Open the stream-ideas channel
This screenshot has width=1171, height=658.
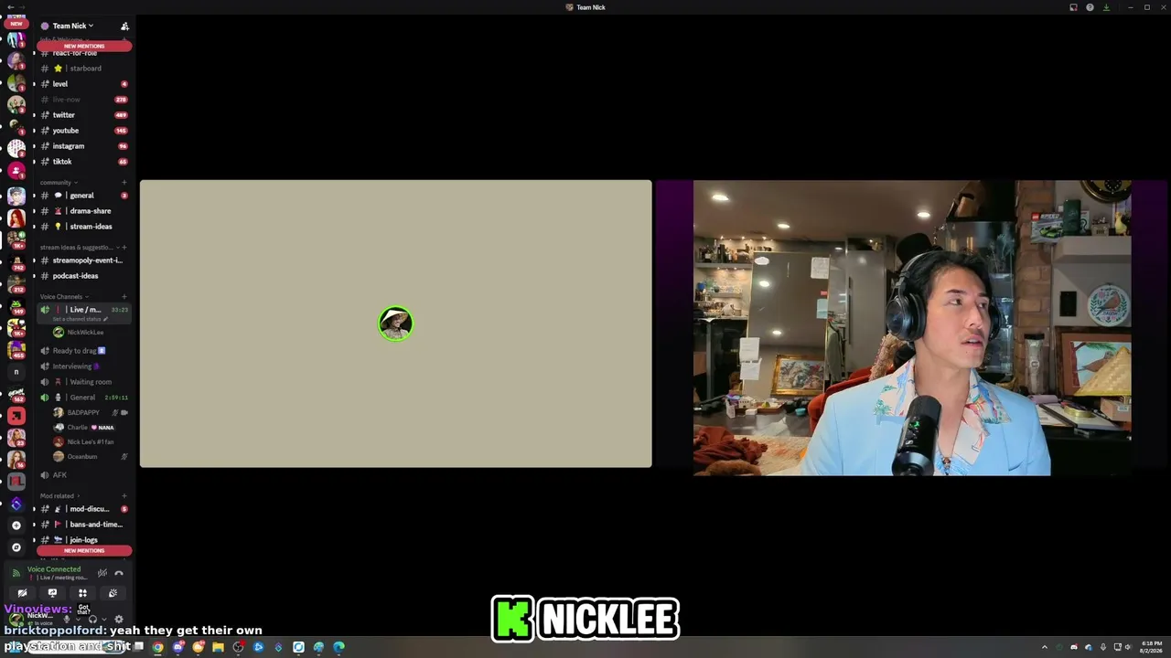tap(84, 227)
